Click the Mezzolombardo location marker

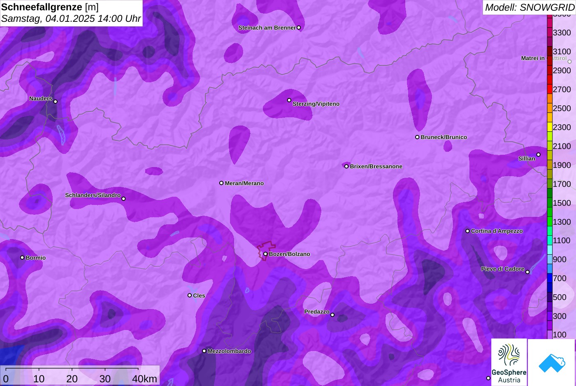tap(204, 351)
